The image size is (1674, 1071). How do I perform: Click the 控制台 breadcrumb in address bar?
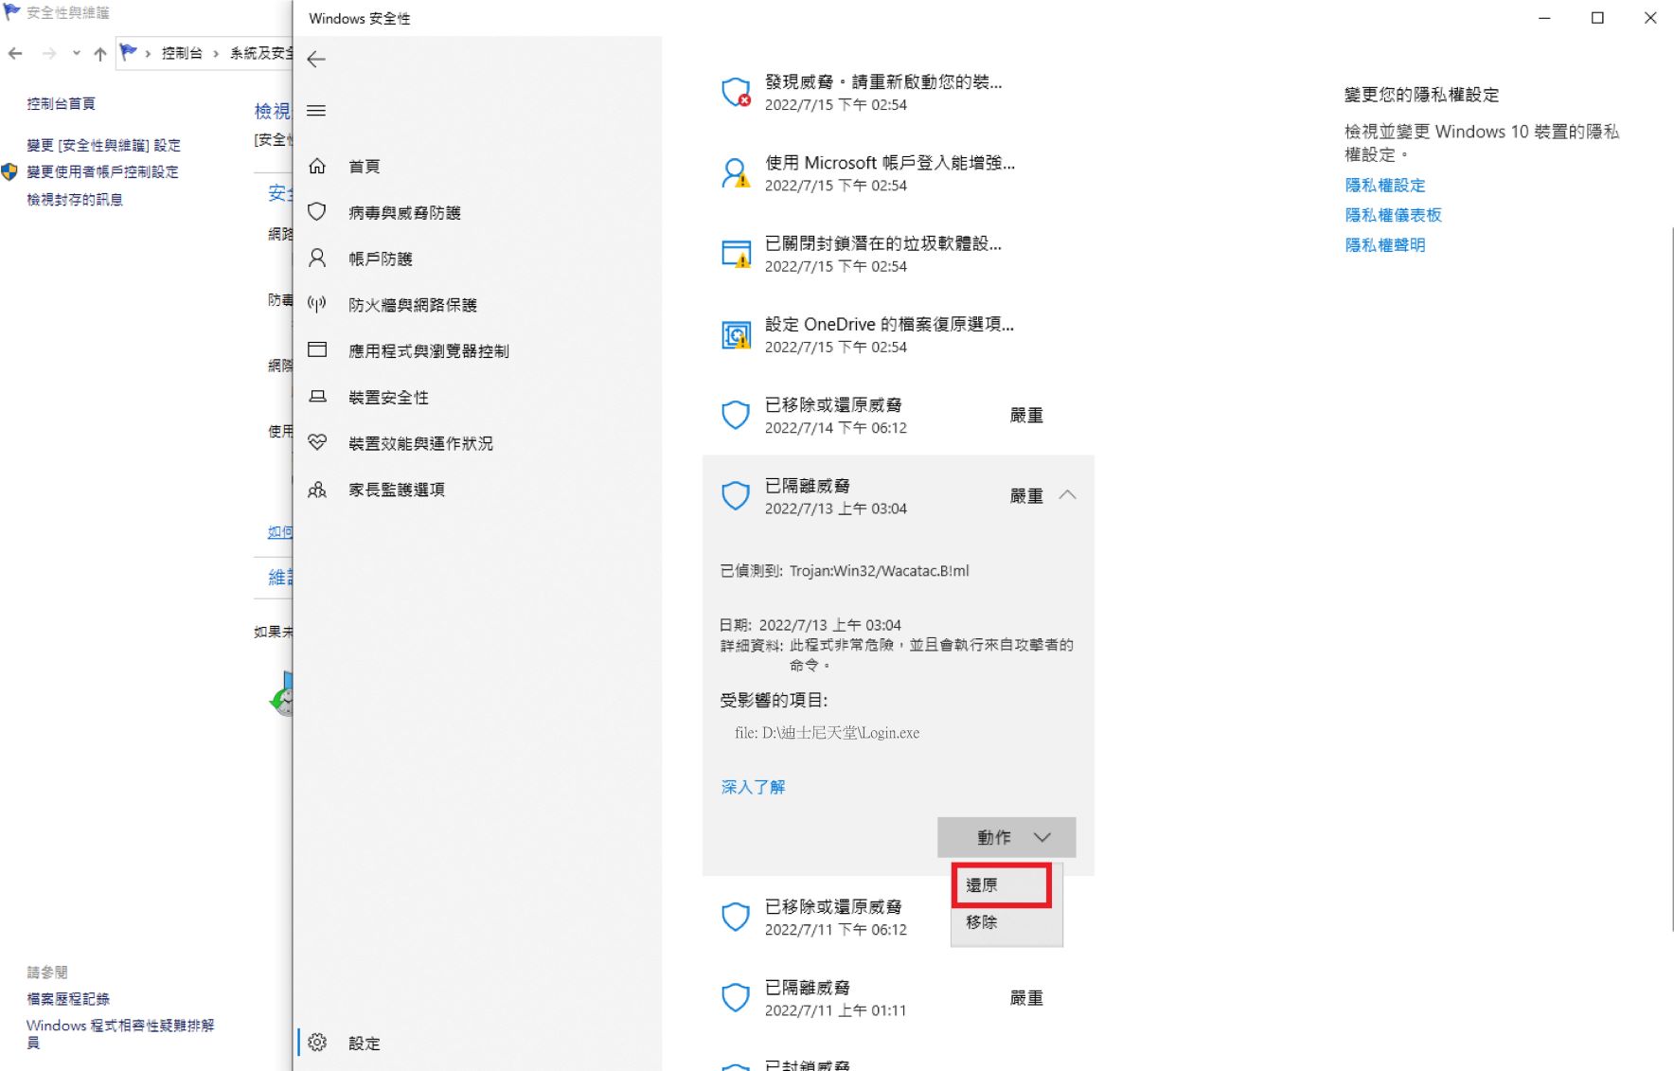click(x=182, y=53)
